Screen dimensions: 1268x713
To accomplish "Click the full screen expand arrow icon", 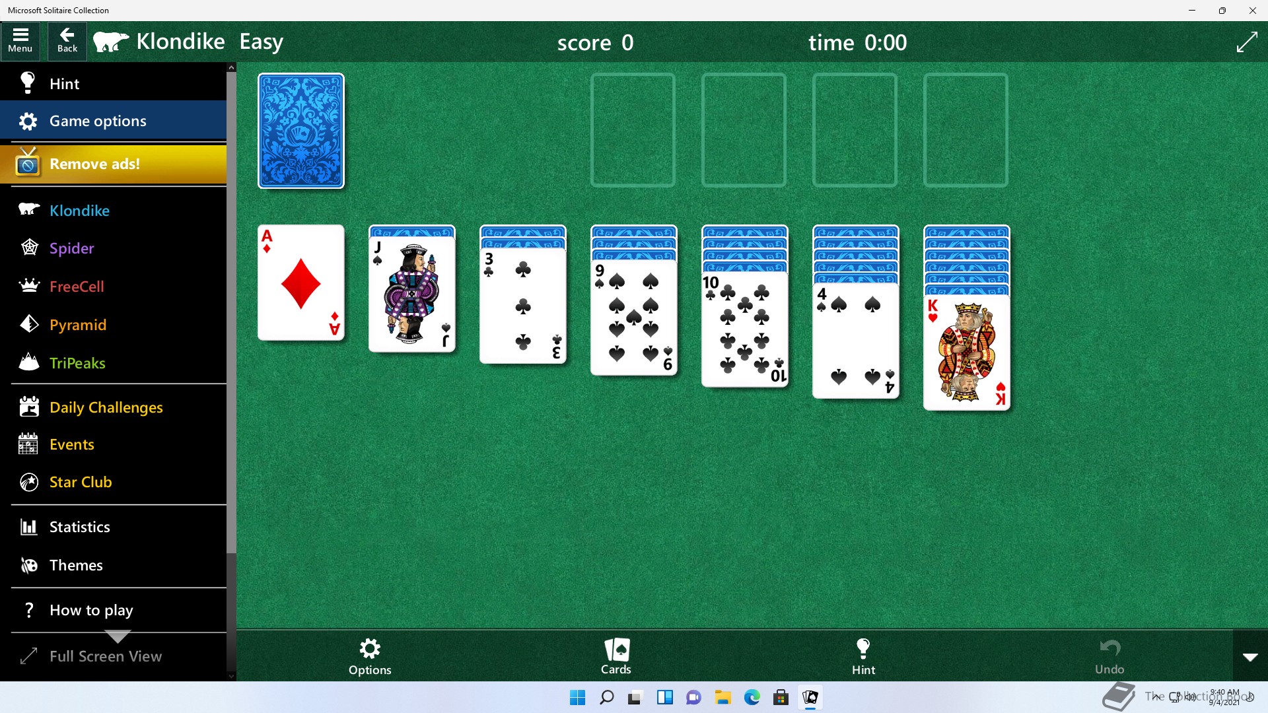I will coord(1246,42).
